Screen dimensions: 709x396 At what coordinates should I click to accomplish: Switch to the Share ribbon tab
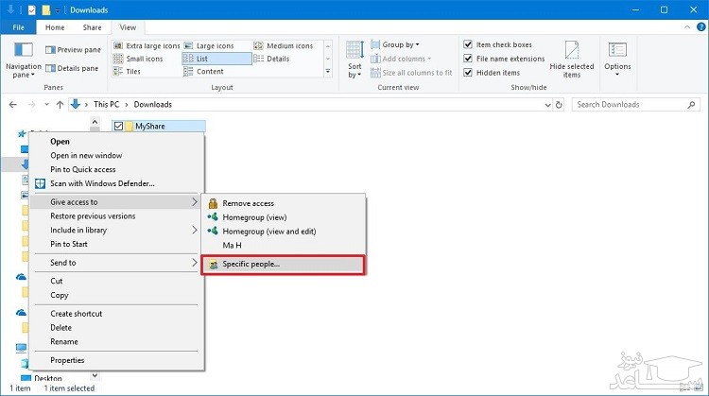[93, 28]
